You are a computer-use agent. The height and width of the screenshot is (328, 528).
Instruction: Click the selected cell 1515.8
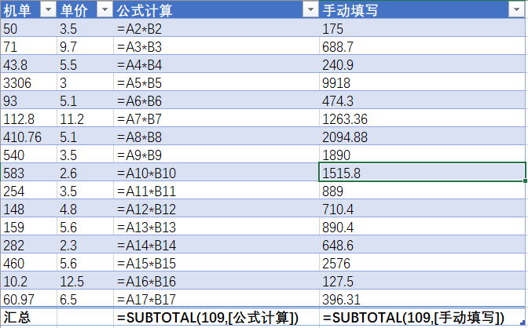point(422,172)
